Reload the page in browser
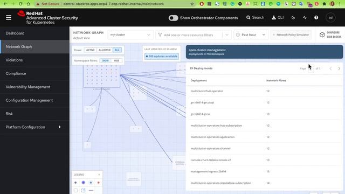The width and height of the screenshot is (345, 194). 20,4
